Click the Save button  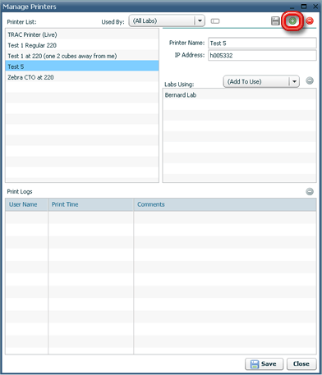pyautogui.click(x=264, y=364)
